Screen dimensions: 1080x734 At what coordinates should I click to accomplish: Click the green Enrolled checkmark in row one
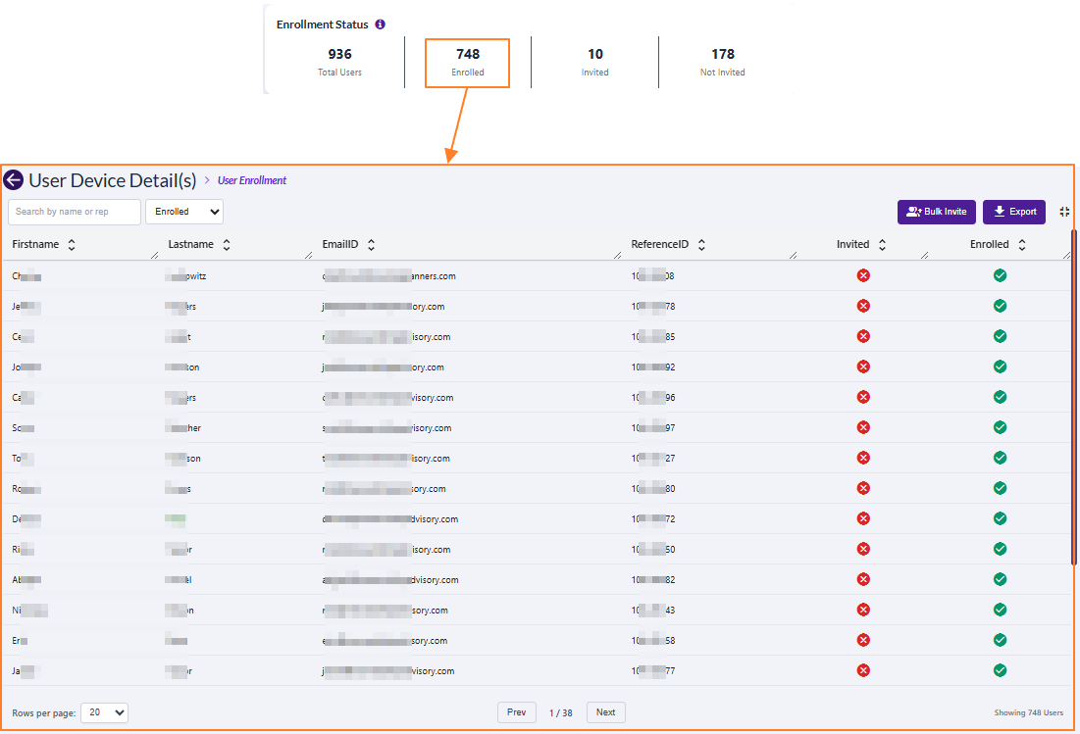pos(1001,275)
